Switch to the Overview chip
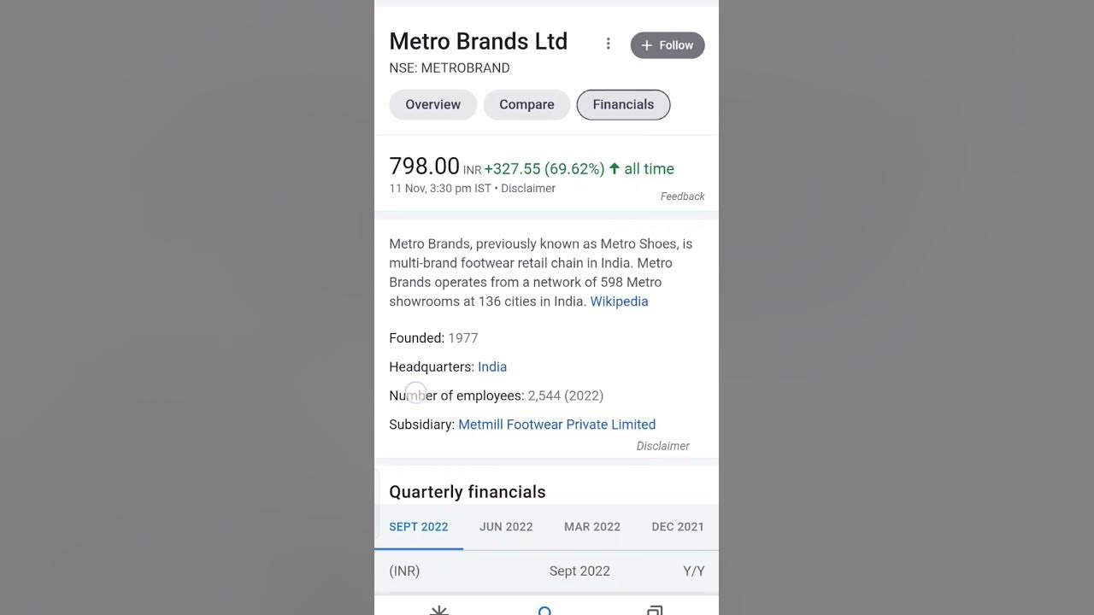This screenshot has height=615, width=1094. pyautogui.click(x=432, y=104)
